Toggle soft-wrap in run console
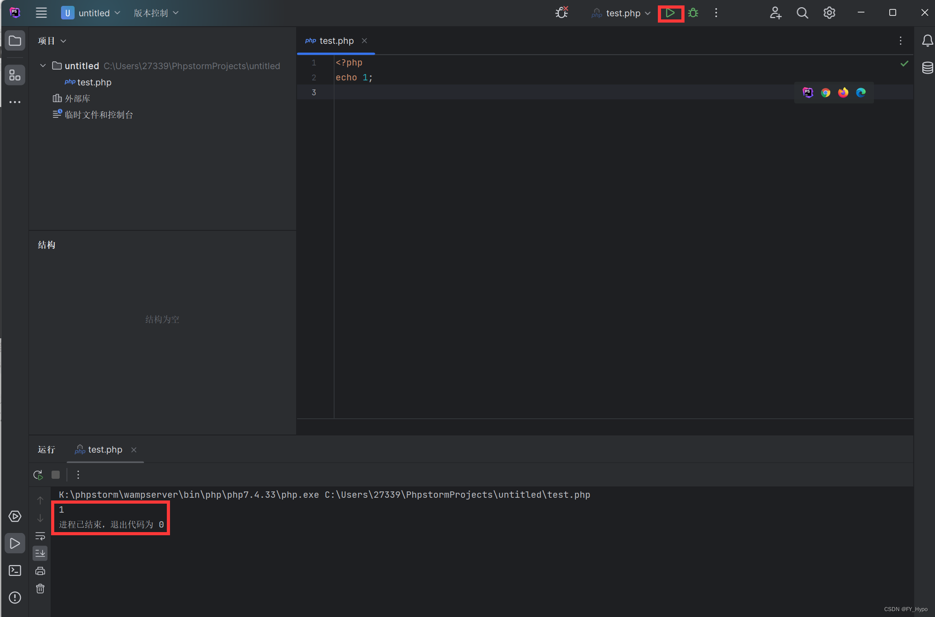The width and height of the screenshot is (935, 617). 40,536
